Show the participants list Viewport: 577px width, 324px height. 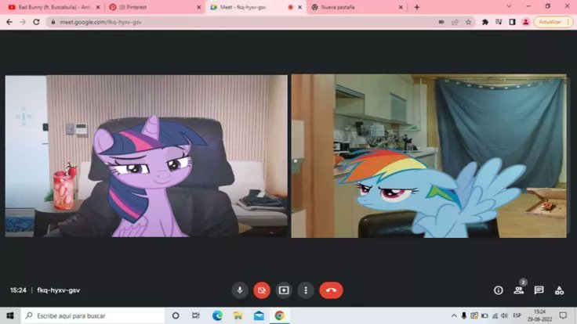coord(519,290)
